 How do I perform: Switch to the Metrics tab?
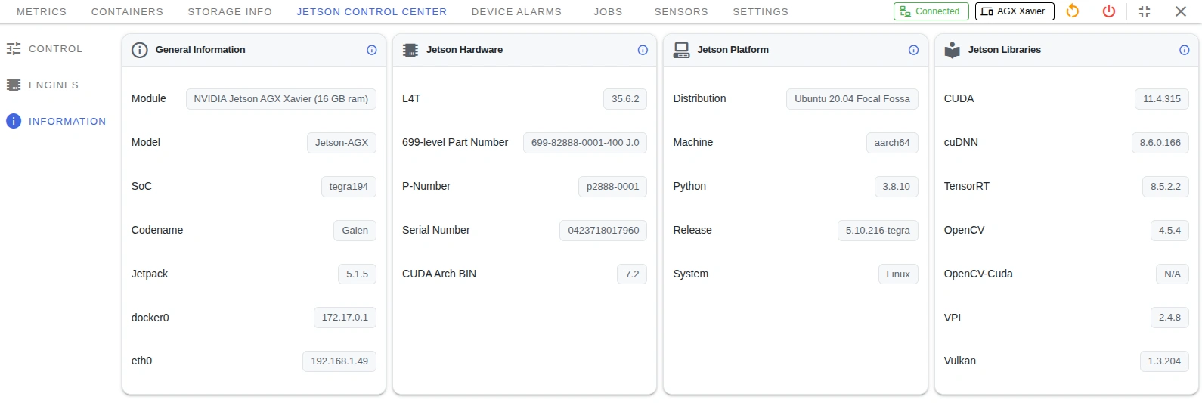coord(42,12)
